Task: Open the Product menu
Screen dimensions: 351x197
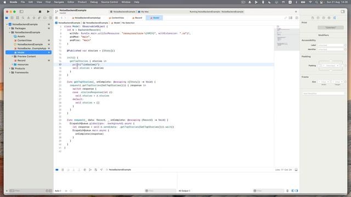Action: pos(82,2)
